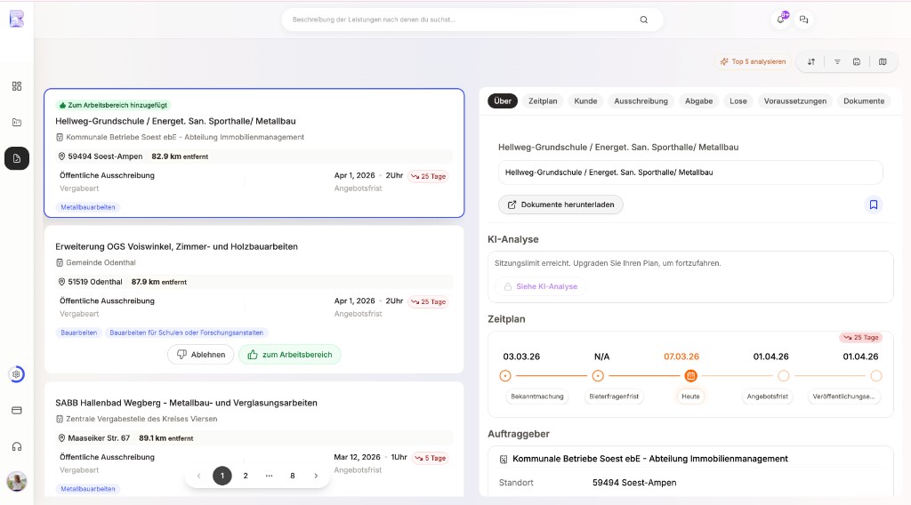Switch to the Kunde tab
The width and height of the screenshot is (911, 505).
point(585,101)
